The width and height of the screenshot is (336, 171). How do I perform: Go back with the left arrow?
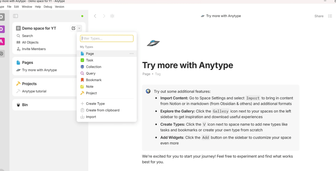coord(95,16)
